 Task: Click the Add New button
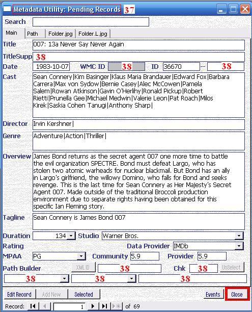point(51,294)
